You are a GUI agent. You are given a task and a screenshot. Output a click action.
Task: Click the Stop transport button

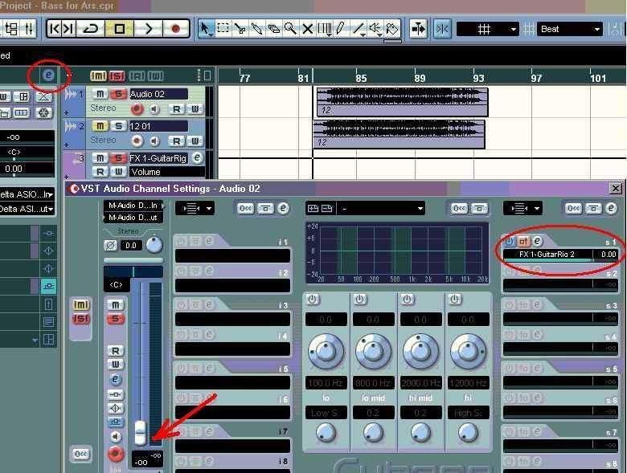pos(119,29)
